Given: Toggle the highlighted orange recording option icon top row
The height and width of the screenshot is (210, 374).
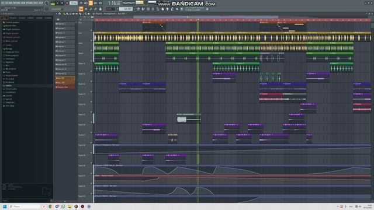Looking at the screenshot, I should tap(91, 3).
